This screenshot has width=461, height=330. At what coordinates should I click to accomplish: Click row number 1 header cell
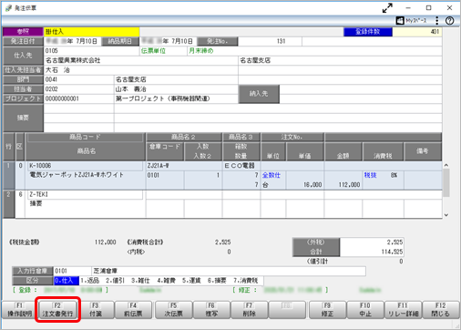8,175
